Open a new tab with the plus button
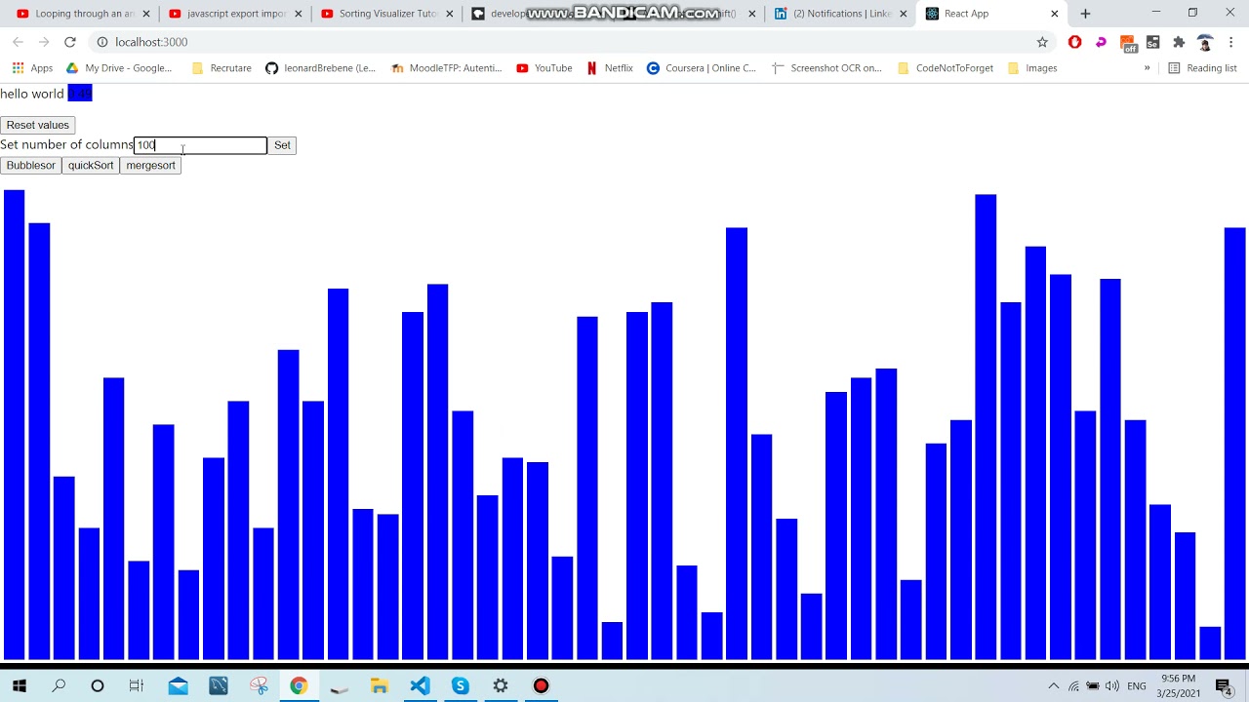 click(1085, 14)
